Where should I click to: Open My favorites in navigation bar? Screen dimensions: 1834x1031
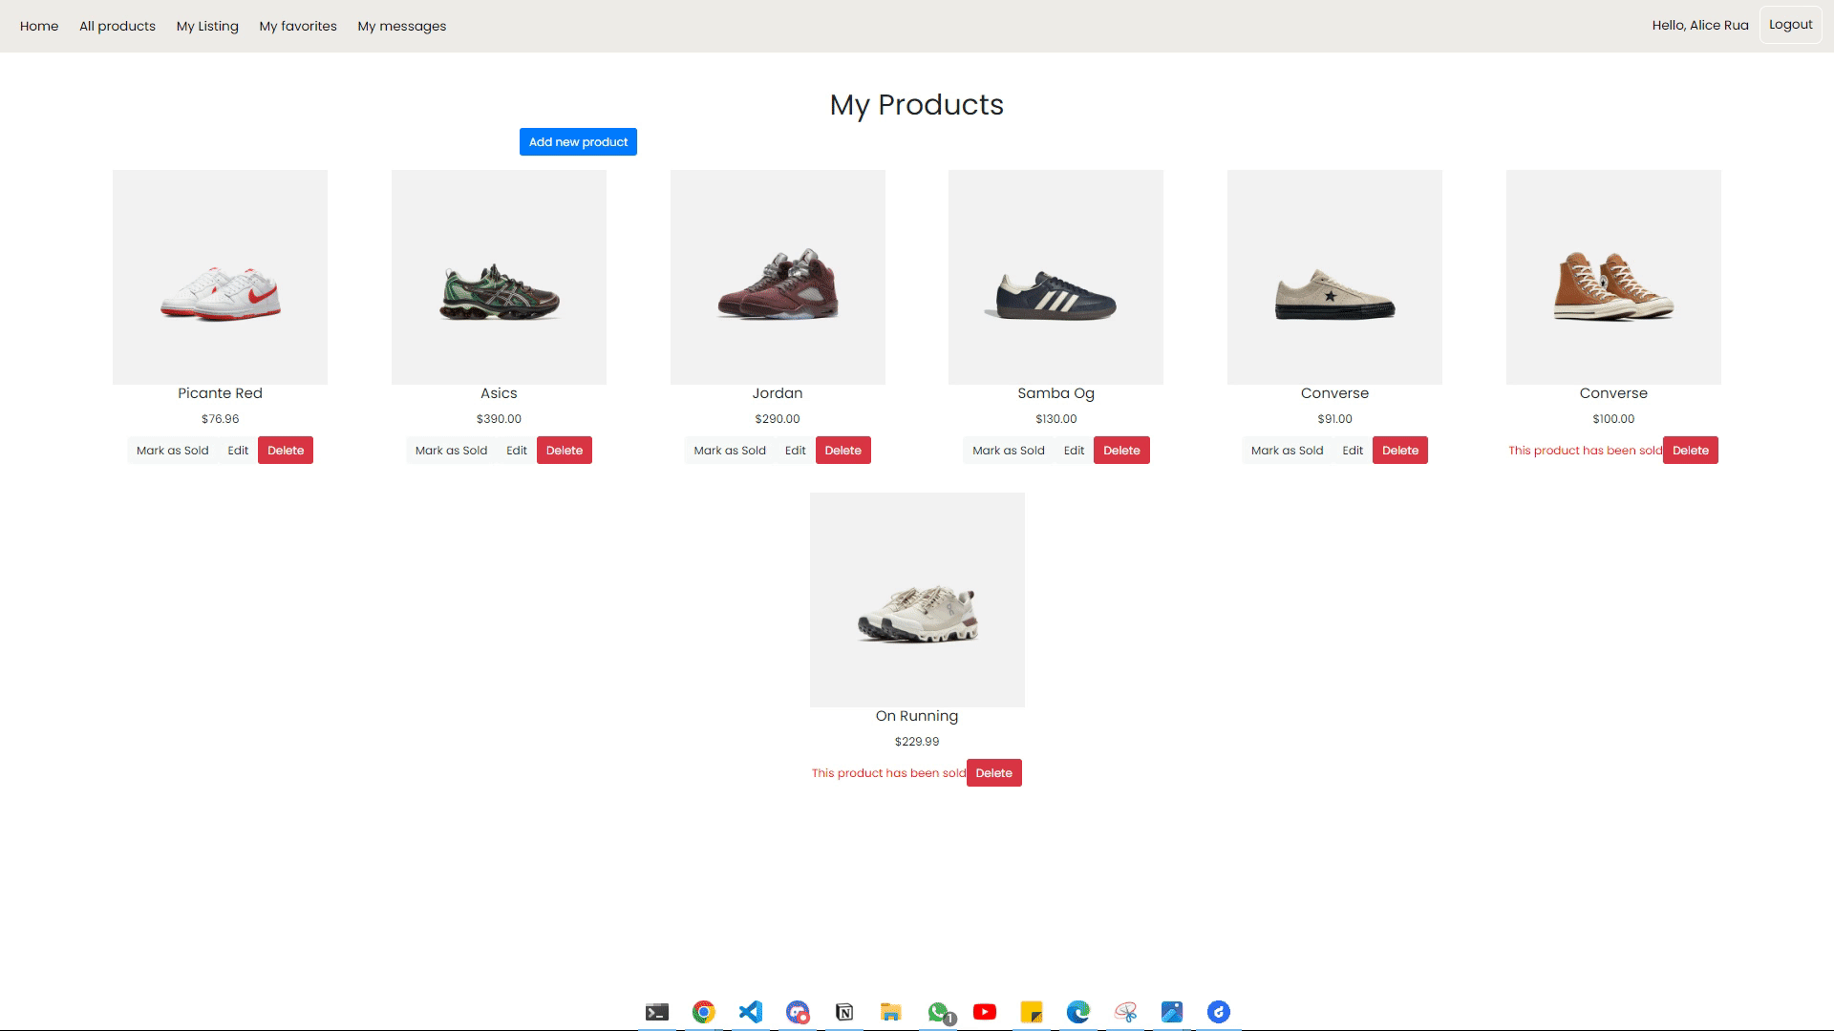coord(298,26)
